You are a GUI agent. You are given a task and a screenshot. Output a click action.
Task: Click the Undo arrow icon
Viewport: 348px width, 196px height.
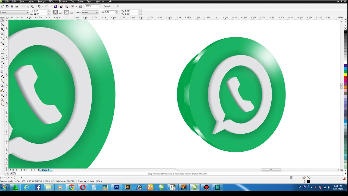point(39,6)
